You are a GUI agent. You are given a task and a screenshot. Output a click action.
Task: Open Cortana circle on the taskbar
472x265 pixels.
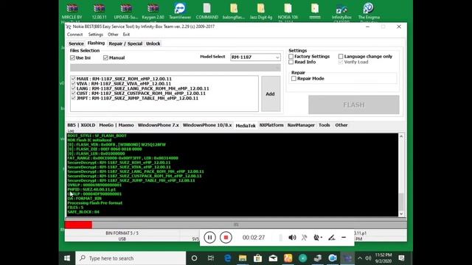tap(194, 258)
